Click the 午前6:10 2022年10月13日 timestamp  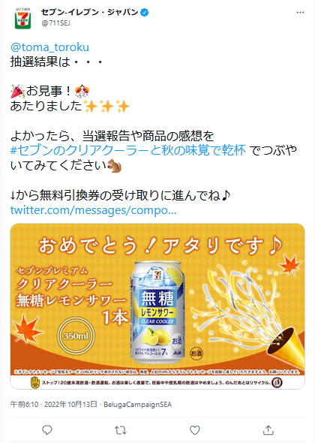click(54, 404)
